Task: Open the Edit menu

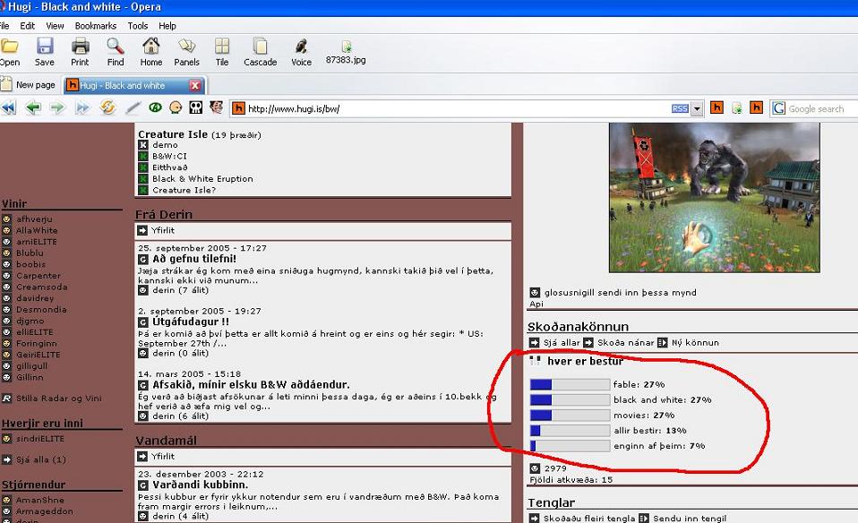Action: click(28, 26)
